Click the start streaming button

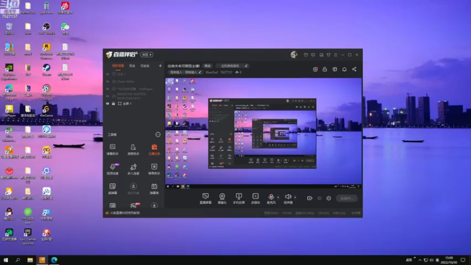point(347,198)
